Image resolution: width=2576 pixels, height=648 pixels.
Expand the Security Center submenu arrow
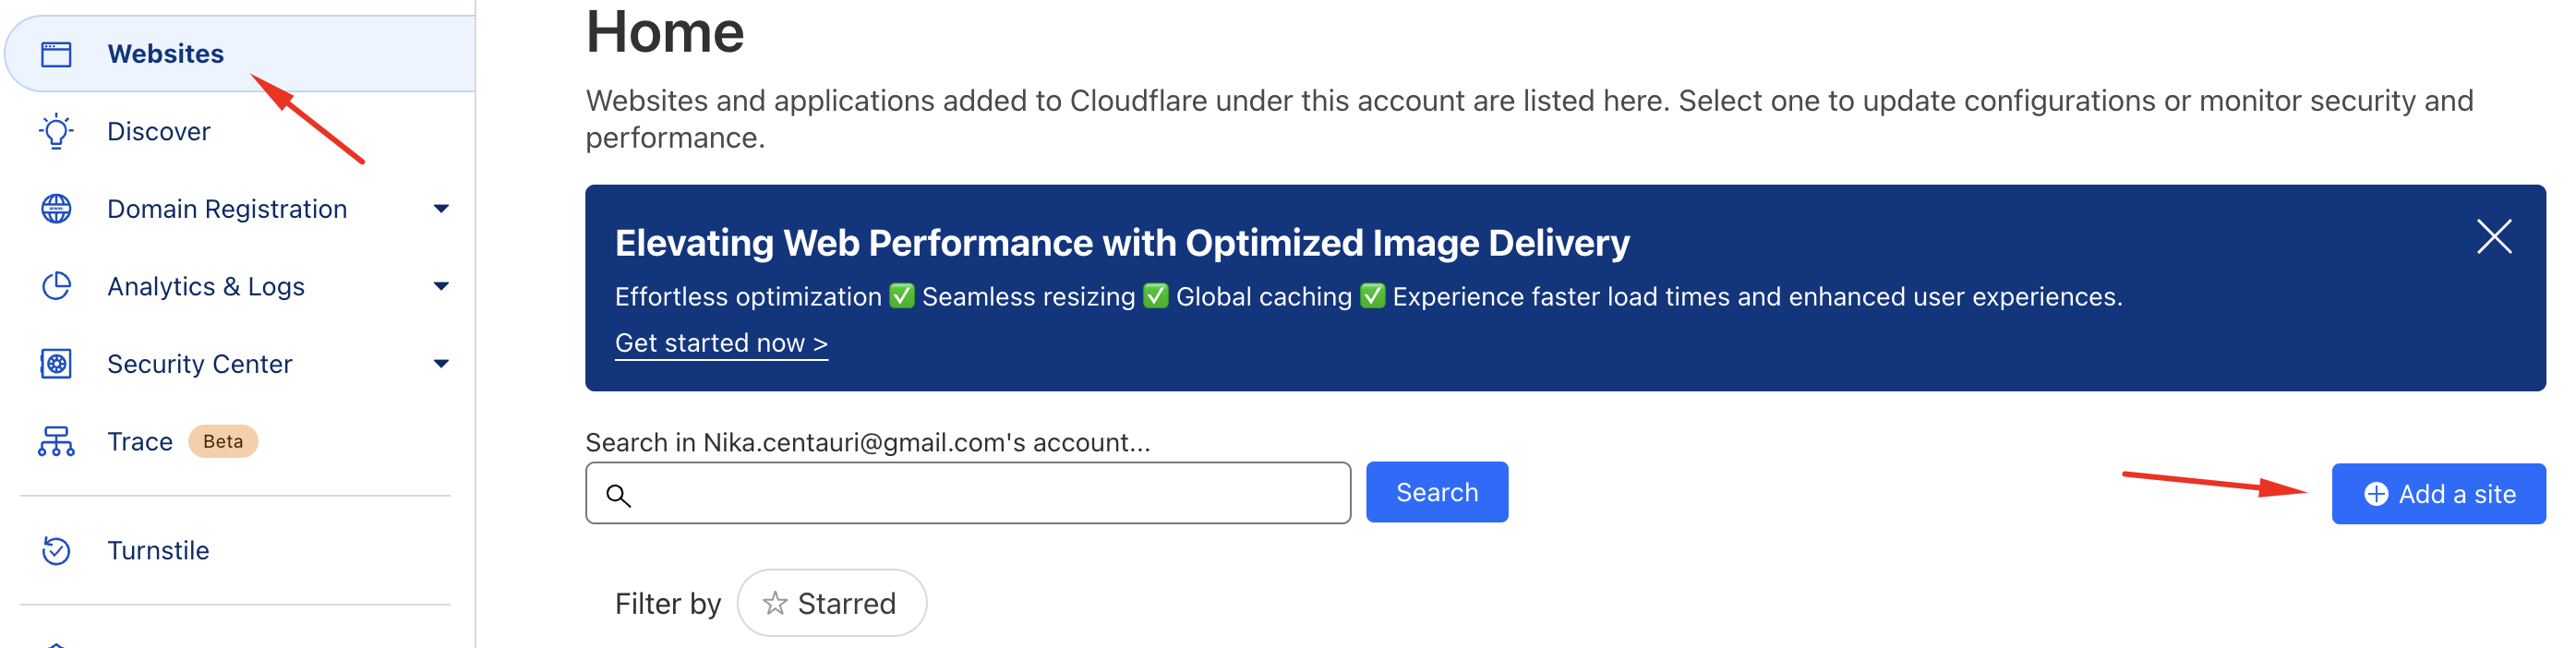[x=441, y=364]
